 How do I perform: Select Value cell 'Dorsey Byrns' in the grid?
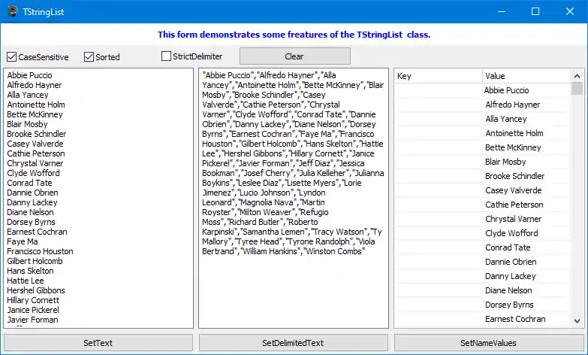[526, 305]
